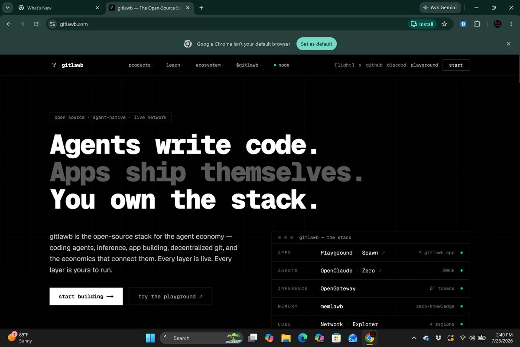
Task: Open Explorer in the CODE row
Action: (x=365, y=324)
